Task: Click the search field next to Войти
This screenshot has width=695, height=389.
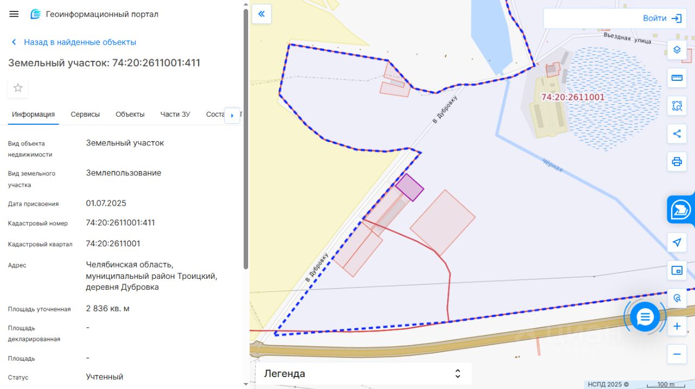Action: 591,18
